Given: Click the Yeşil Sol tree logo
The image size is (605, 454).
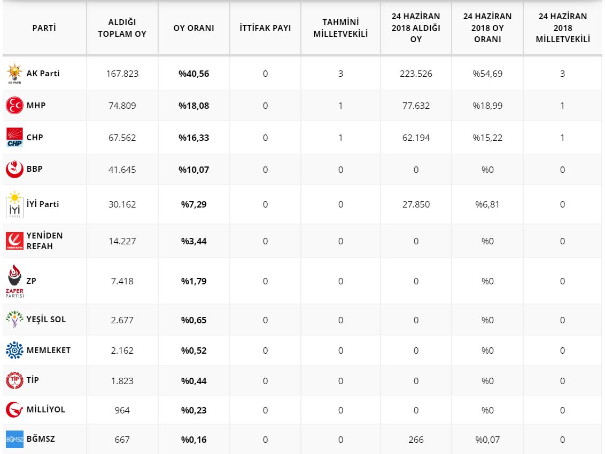Looking at the screenshot, I should (14, 320).
